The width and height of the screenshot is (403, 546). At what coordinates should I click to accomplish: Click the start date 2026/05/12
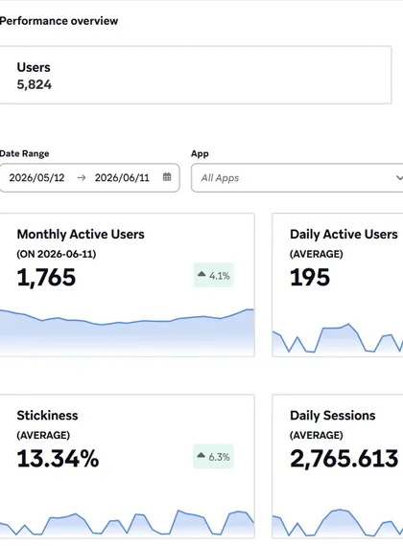[x=36, y=178]
